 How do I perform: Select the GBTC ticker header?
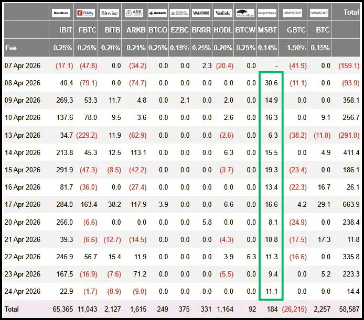pyautogui.click(x=296, y=30)
